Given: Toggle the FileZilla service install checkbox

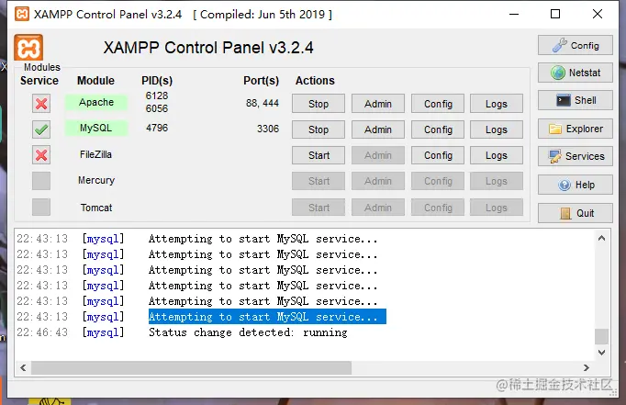Looking at the screenshot, I should click(x=41, y=155).
